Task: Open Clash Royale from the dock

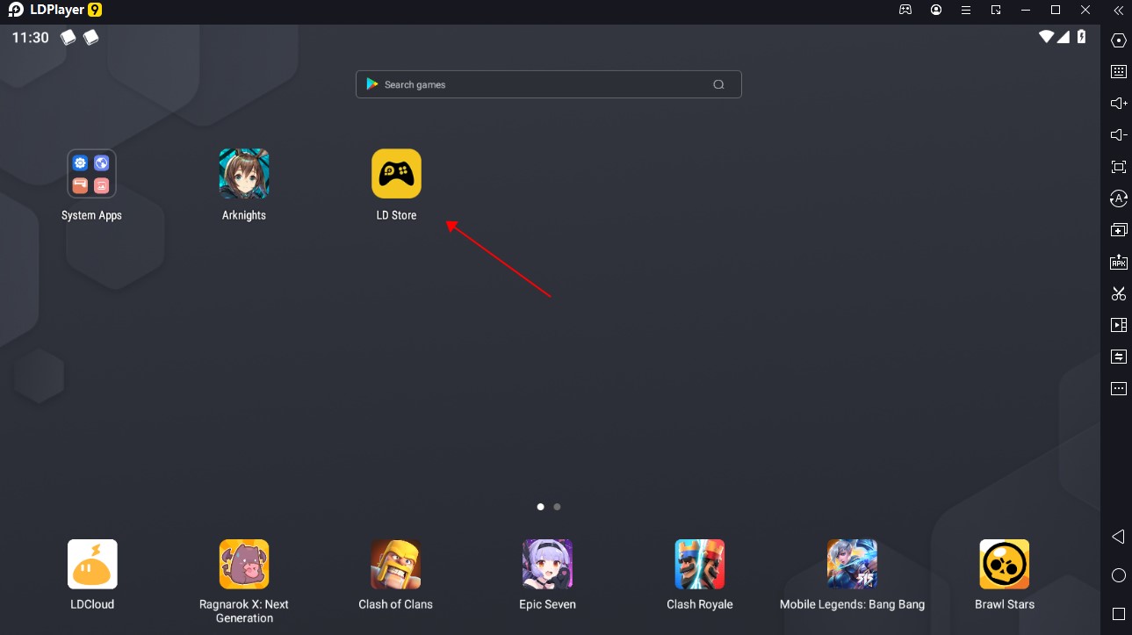Action: (700, 564)
